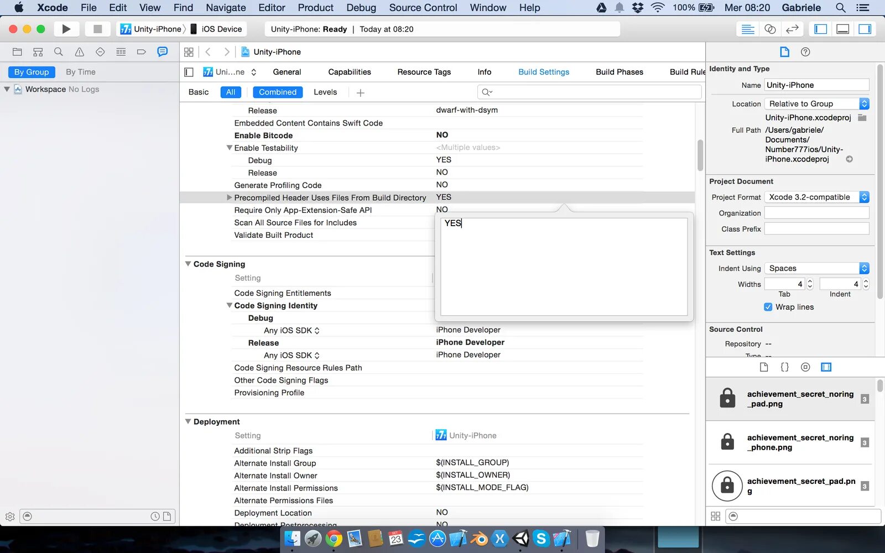The image size is (885, 553).
Task: Open the Debug navigator
Action: click(121, 52)
